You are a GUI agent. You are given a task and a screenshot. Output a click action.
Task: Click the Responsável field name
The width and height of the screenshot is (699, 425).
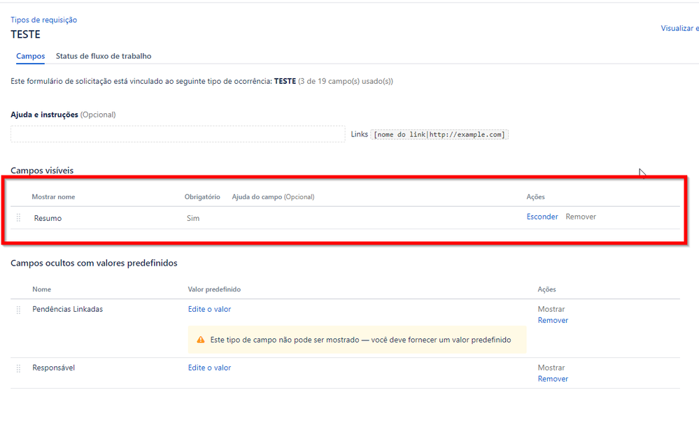(x=53, y=368)
